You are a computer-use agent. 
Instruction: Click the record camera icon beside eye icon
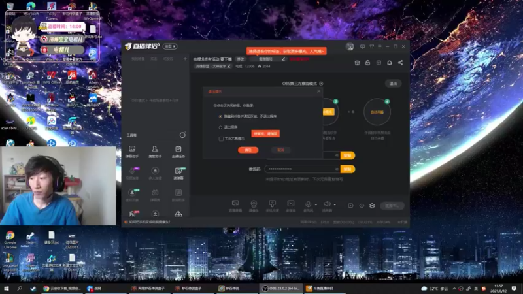(x=350, y=206)
